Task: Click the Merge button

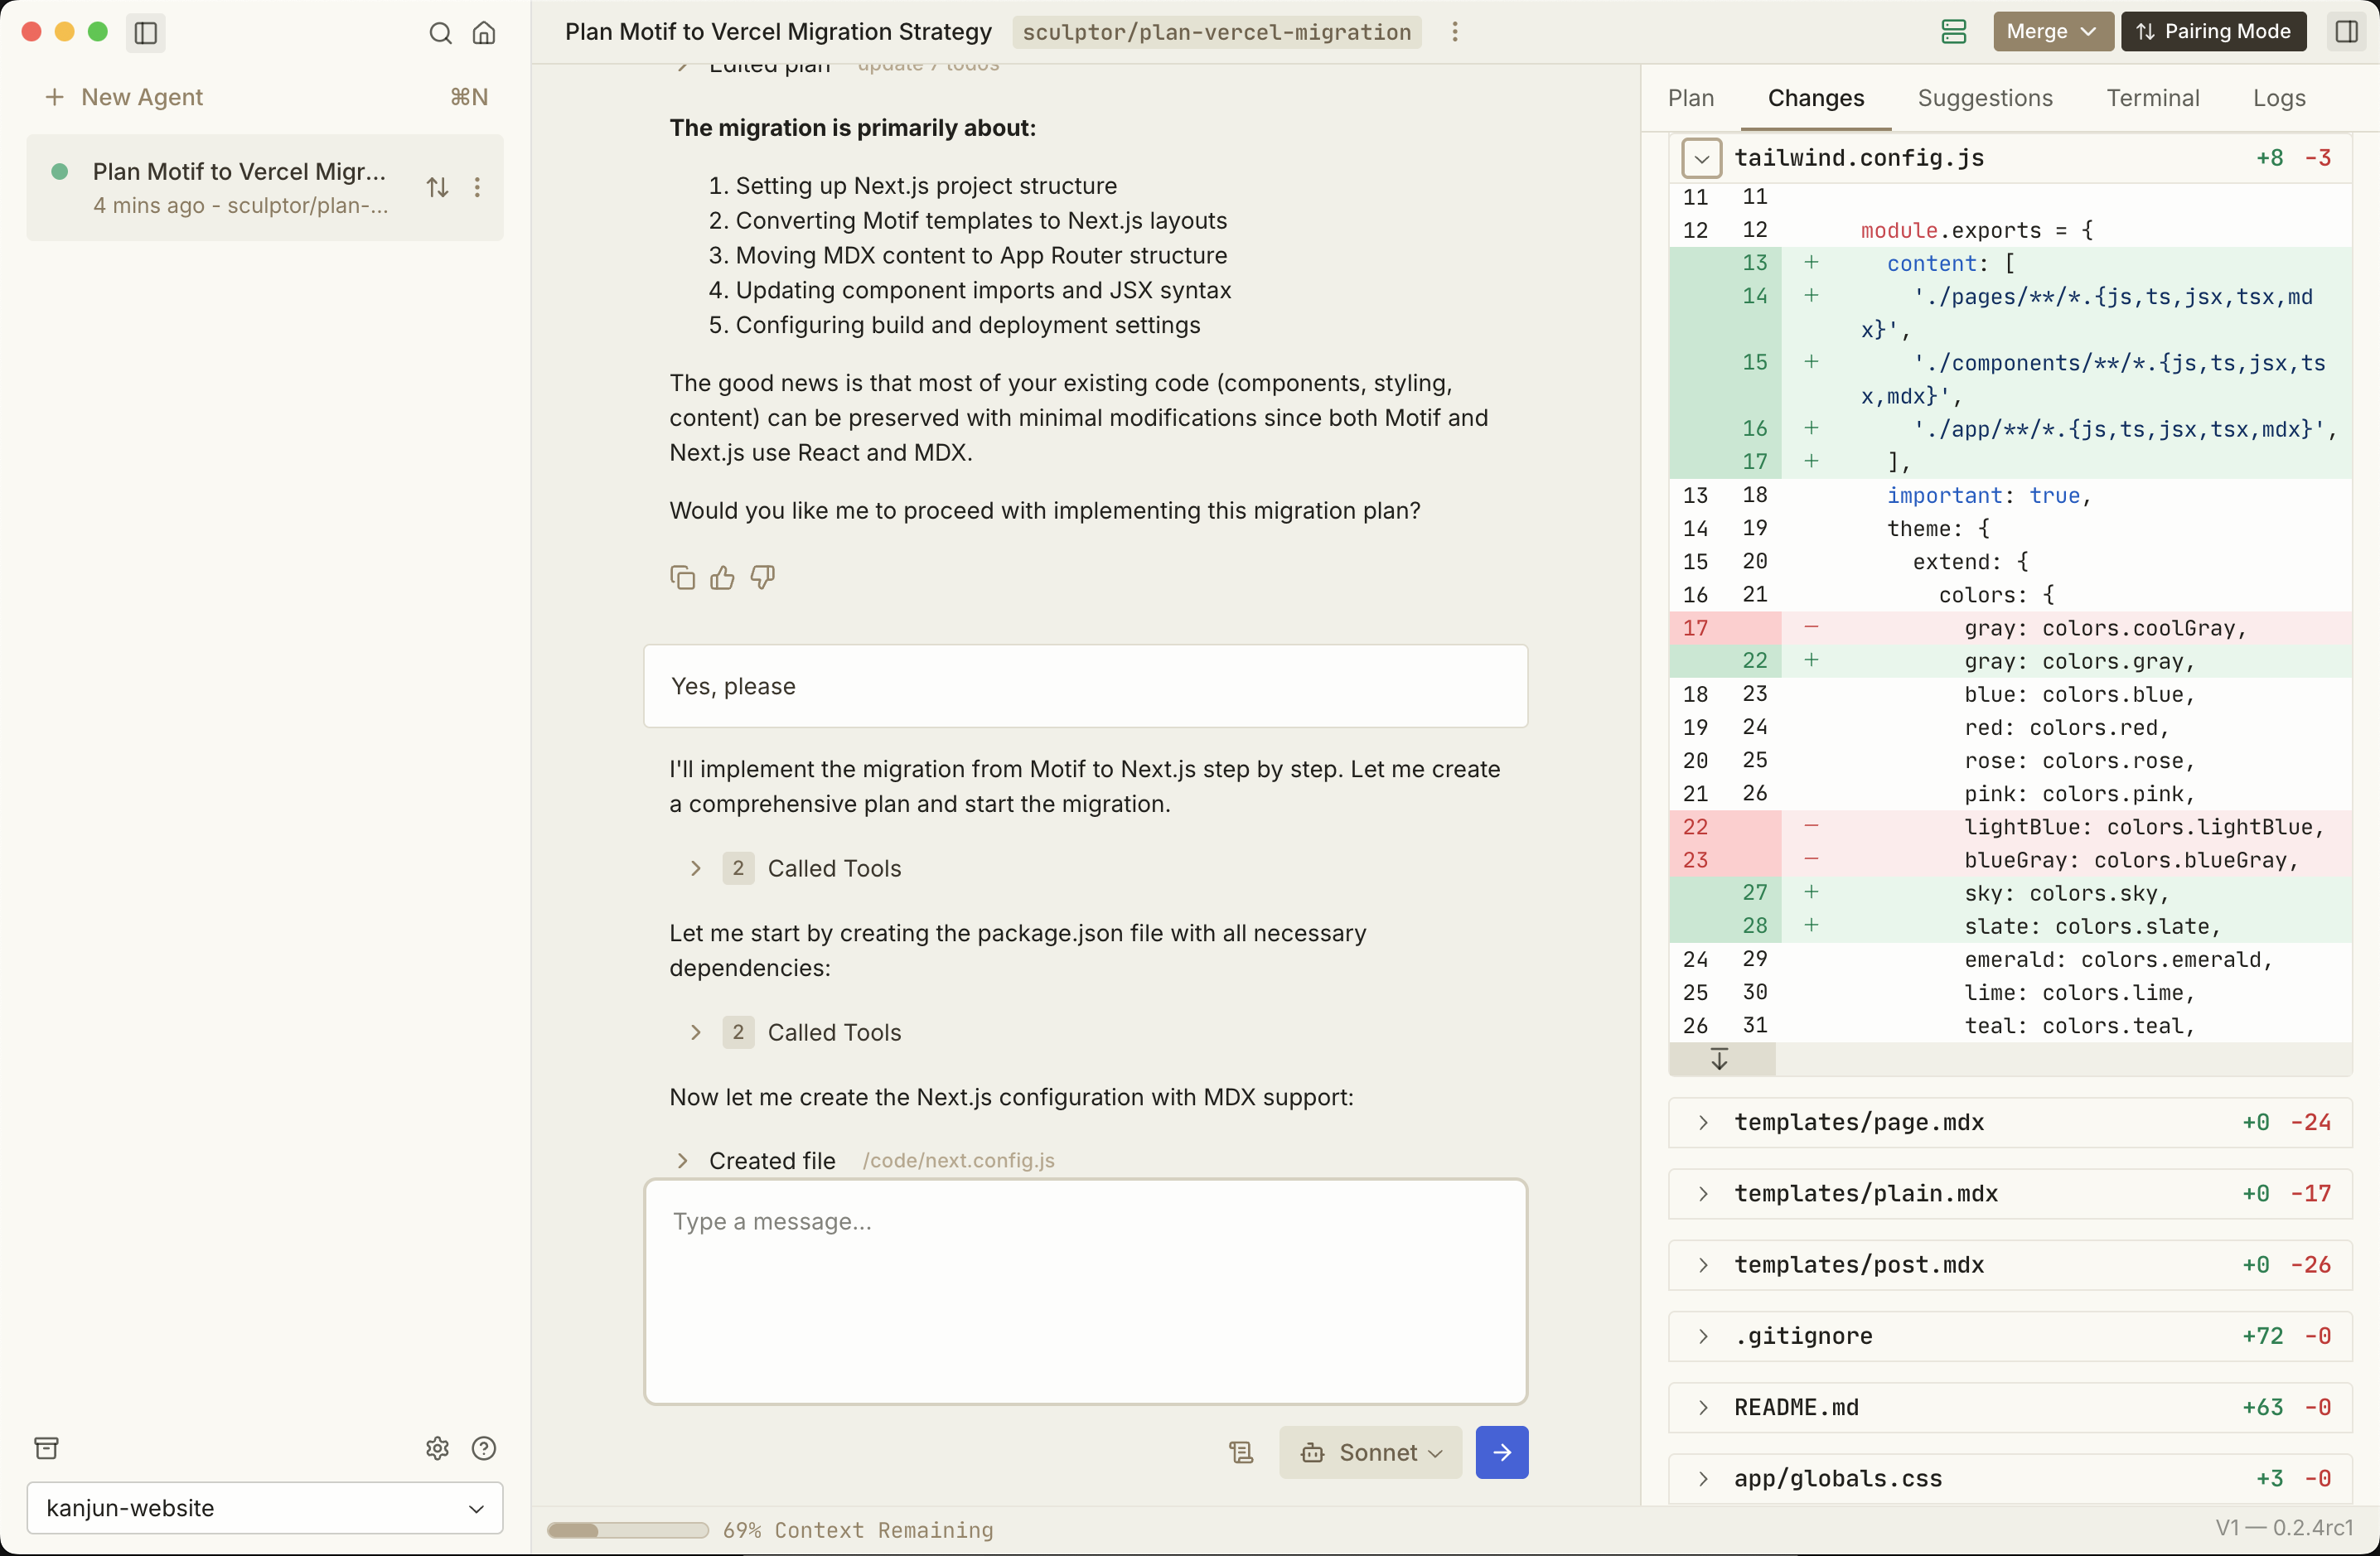Action: pos(2051,32)
